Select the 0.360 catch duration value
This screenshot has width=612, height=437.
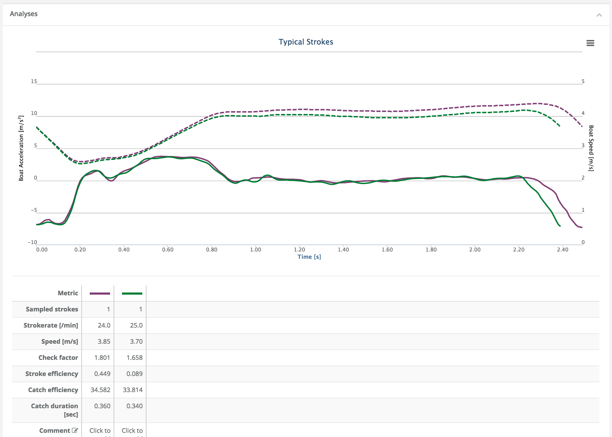(102, 406)
